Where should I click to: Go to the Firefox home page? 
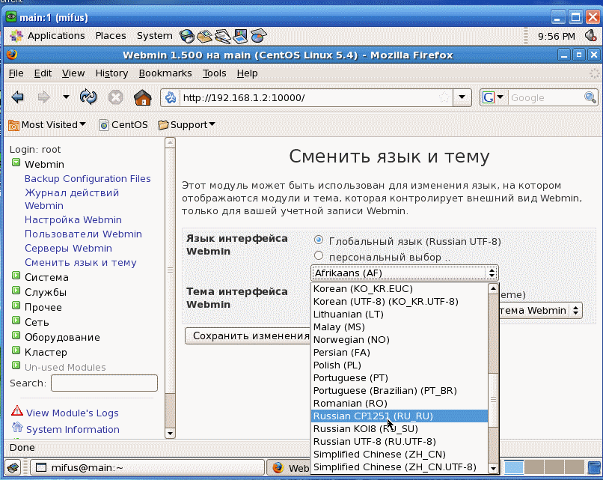point(142,97)
